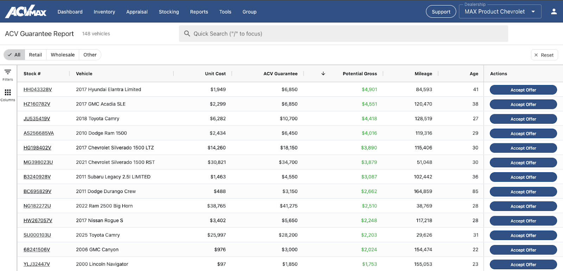563x271 pixels.
Task: Open stock number SU000103U link
Action: click(x=37, y=235)
